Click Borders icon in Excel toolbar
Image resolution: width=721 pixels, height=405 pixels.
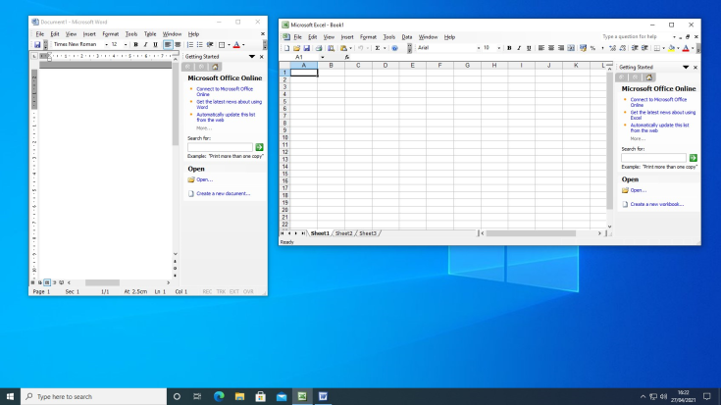tap(656, 48)
